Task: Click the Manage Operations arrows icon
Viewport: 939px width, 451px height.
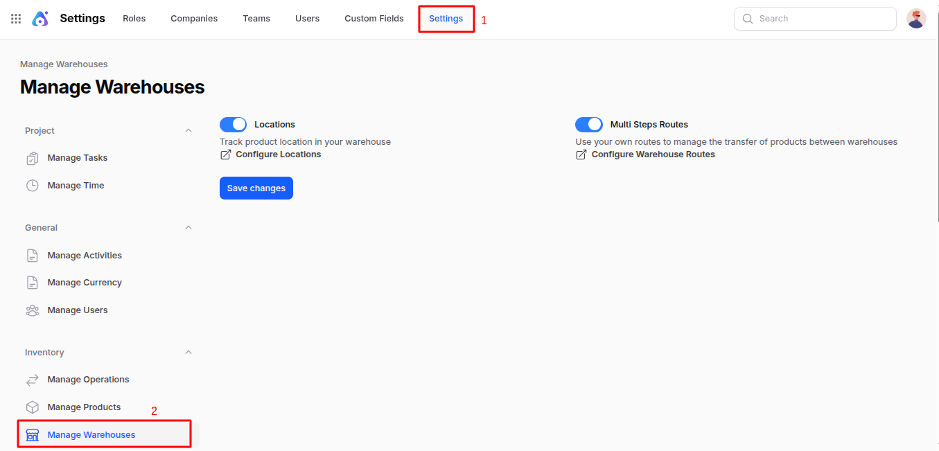Action: tap(33, 380)
